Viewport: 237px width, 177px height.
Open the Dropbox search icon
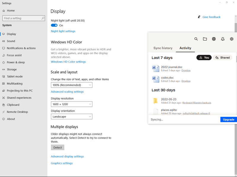(x=196, y=39)
